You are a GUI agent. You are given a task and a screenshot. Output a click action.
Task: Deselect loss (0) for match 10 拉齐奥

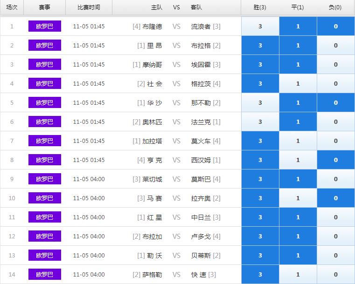pos(336,198)
